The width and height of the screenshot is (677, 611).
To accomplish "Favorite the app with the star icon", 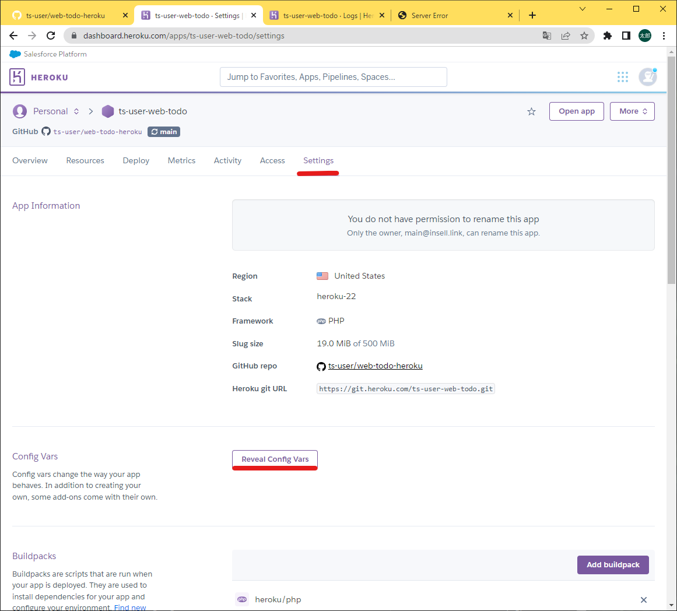I will pyautogui.click(x=531, y=111).
